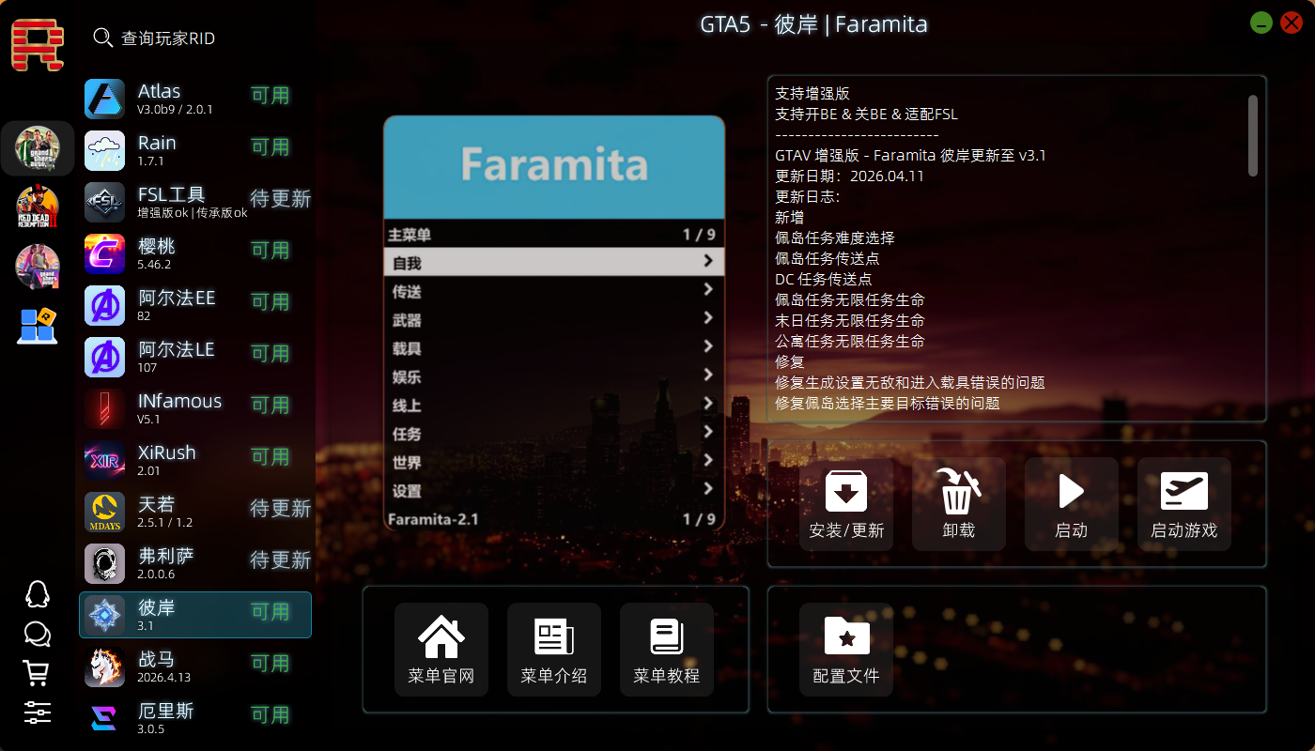The height and width of the screenshot is (751, 1315).
Task: Click the 佩岛任务难度选择 changelog line
Action: [835, 238]
